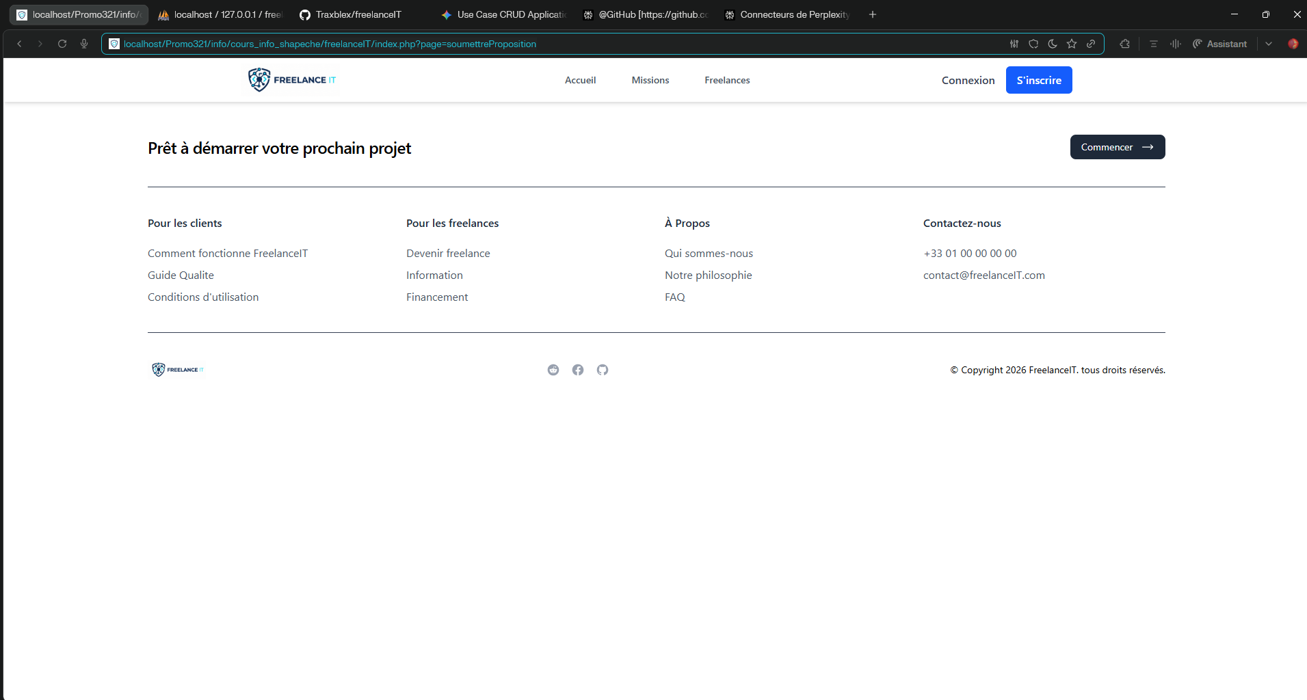This screenshot has height=700, width=1307.
Task: Click the contact@freelanceIT.com email
Action: 984,275
